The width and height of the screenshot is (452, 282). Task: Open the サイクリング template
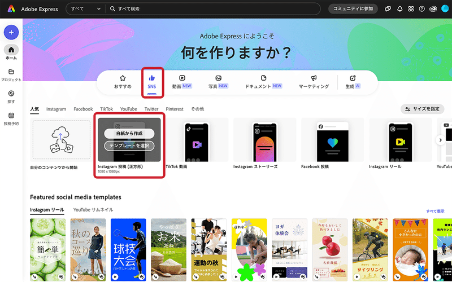point(370,250)
